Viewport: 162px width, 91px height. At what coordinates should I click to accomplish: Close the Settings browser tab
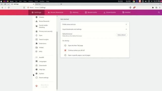(33, 4)
